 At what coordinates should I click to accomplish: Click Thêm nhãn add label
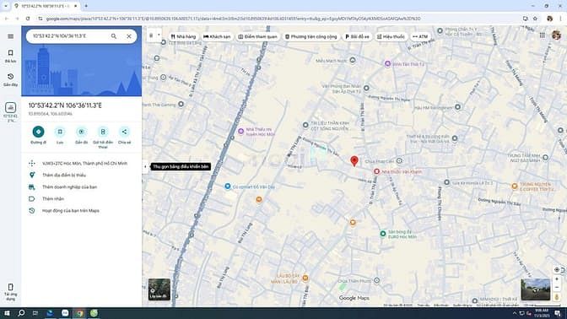pyautogui.click(x=81, y=199)
